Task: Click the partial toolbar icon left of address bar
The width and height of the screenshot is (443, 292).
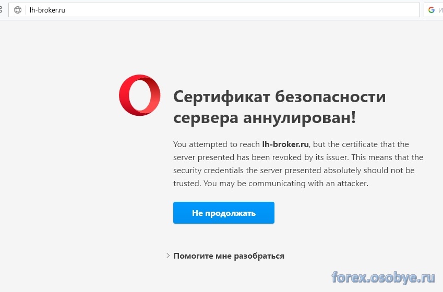Action: click(2, 10)
